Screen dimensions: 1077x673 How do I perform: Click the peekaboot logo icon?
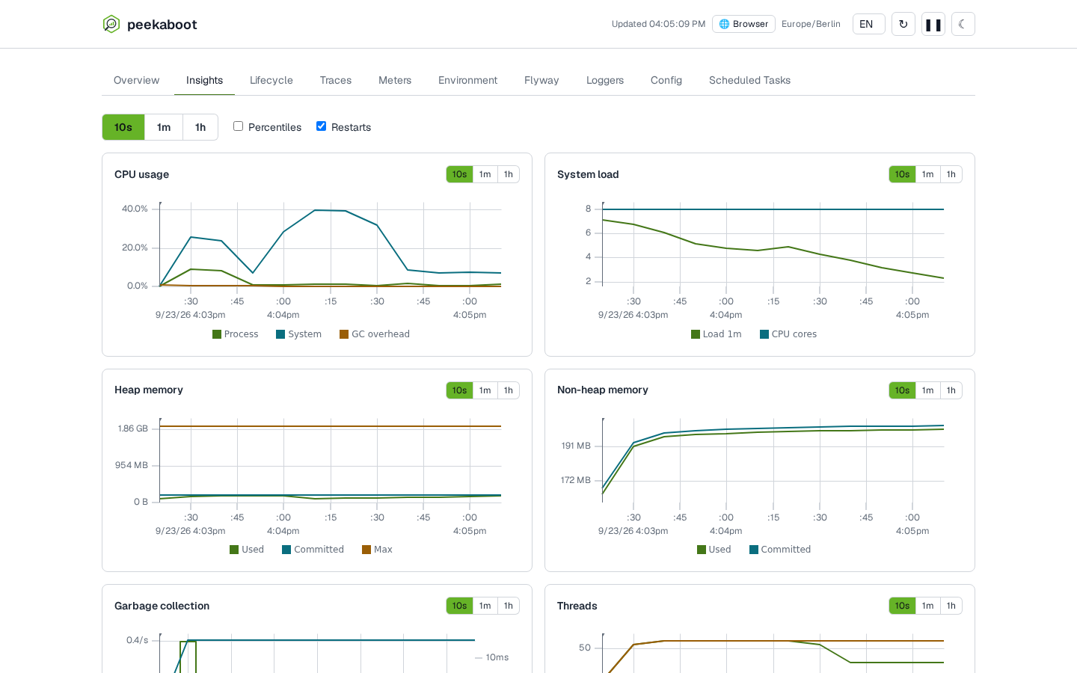click(111, 24)
